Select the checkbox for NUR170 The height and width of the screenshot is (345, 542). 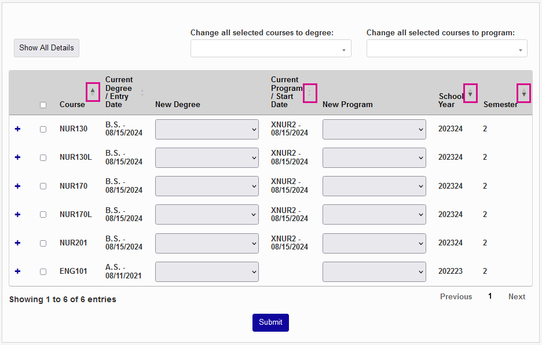(42, 186)
